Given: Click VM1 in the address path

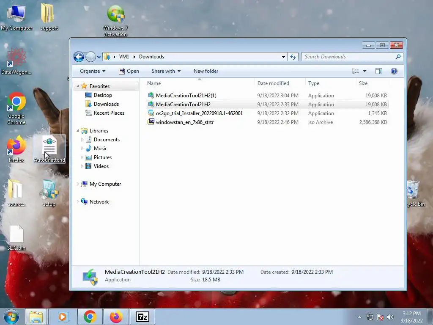Looking at the screenshot, I should [124, 57].
